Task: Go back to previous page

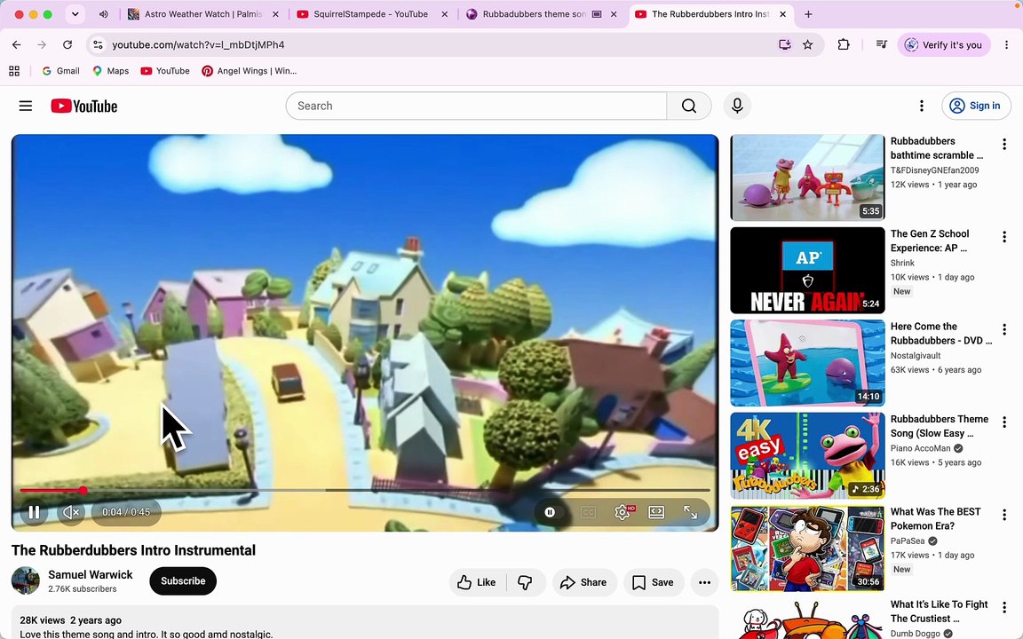Action: 16,44
